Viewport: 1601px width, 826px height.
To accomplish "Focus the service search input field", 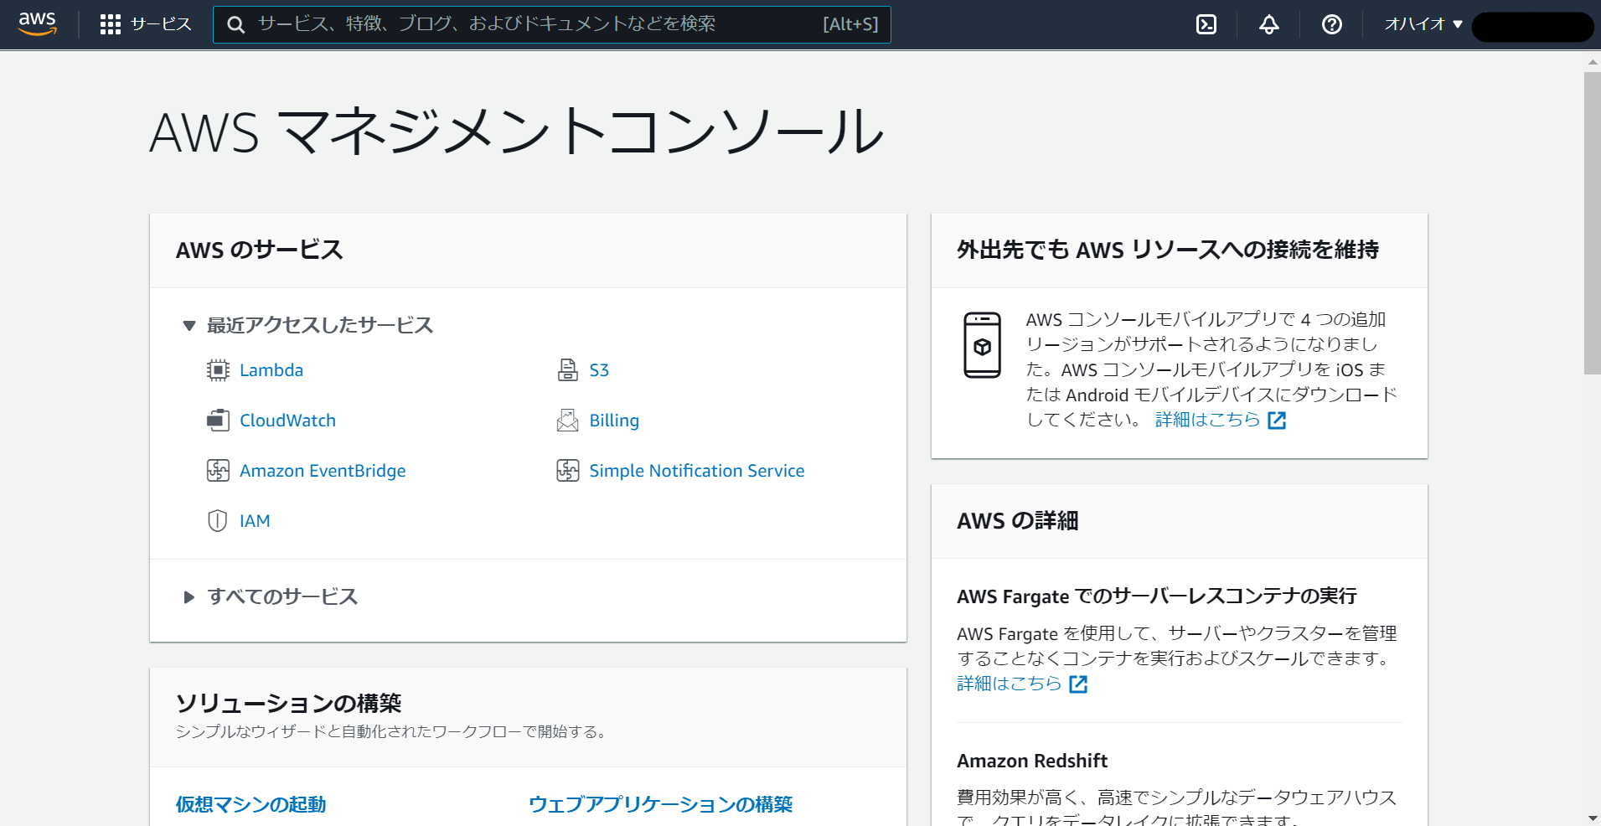I will coord(551,24).
